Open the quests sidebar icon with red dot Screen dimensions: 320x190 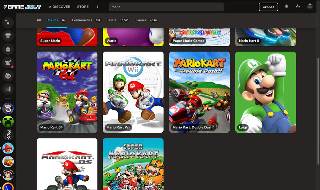pyautogui.click(x=8, y=63)
